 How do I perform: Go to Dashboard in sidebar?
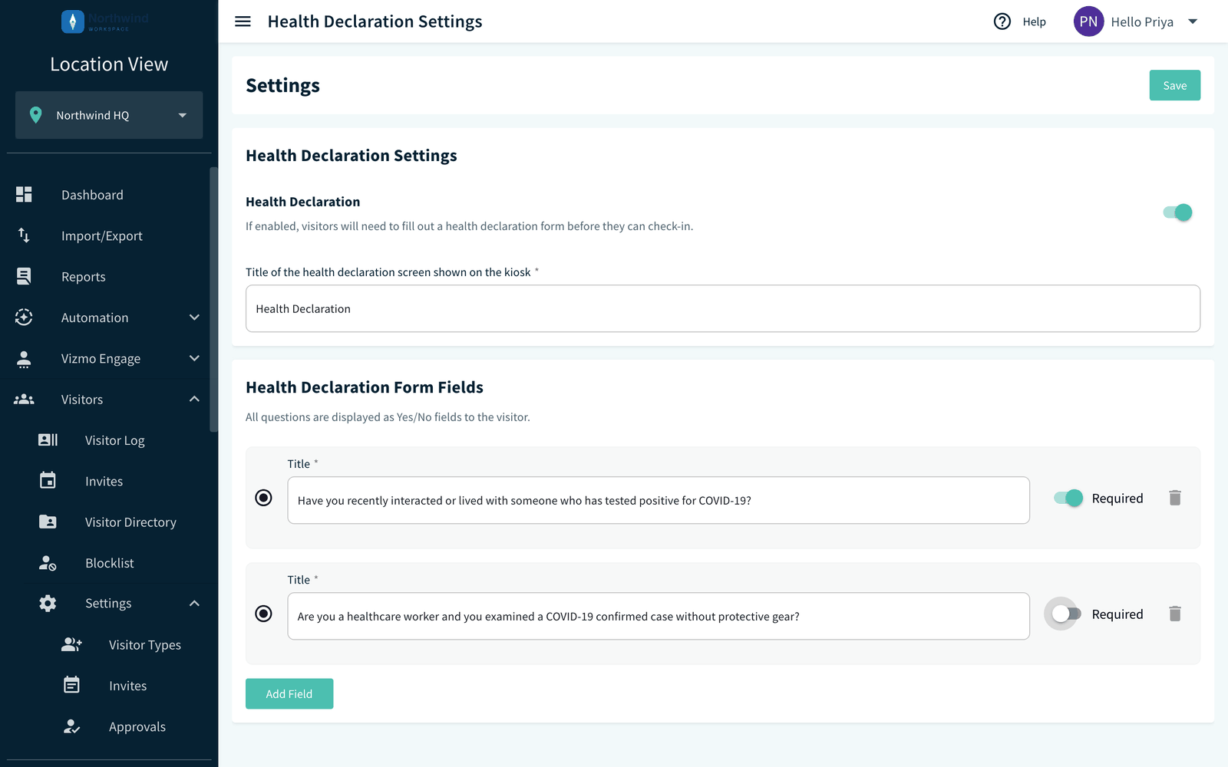click(x=92, y=195)
